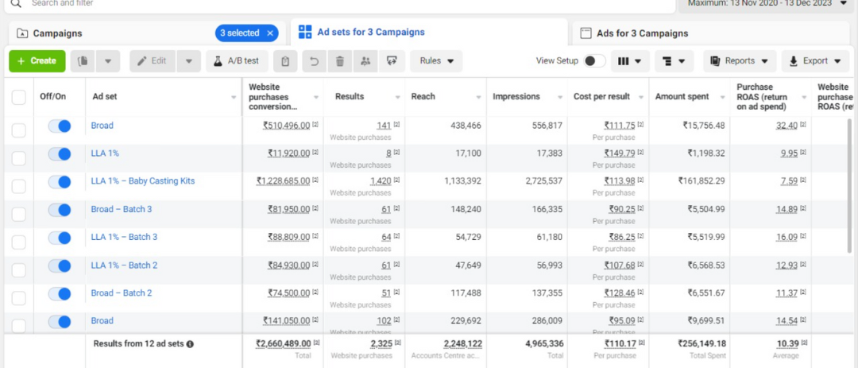Click the 32.40 Purchase ROAS value
The image size is (858, 368).
point(786,126)
